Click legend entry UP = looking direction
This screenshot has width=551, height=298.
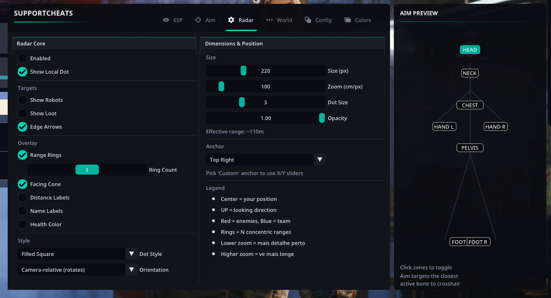point(249,210)
